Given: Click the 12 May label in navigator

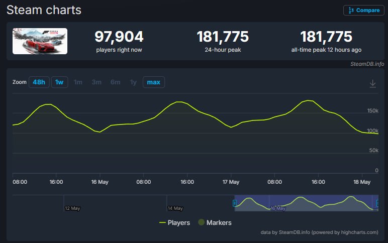Looking at the screenshot, I should (x=72, y=208).
